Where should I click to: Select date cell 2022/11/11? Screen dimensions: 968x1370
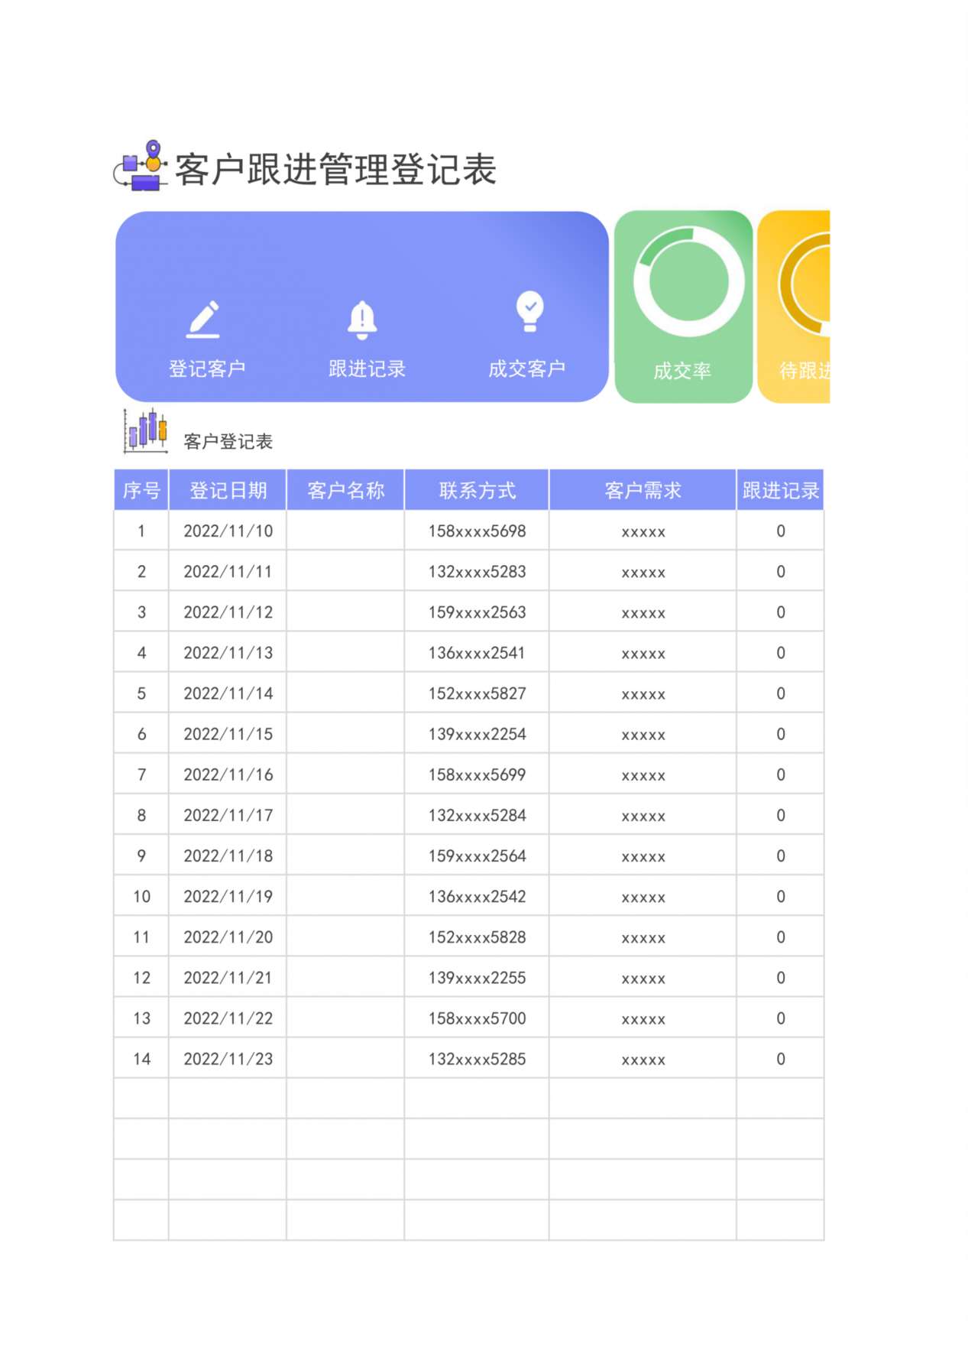[x=228, y=571]
